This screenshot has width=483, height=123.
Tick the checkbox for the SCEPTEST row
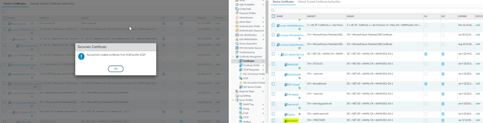coord(273,121)
